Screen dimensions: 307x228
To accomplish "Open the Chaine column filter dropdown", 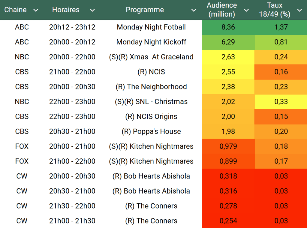I will [36, 10].
